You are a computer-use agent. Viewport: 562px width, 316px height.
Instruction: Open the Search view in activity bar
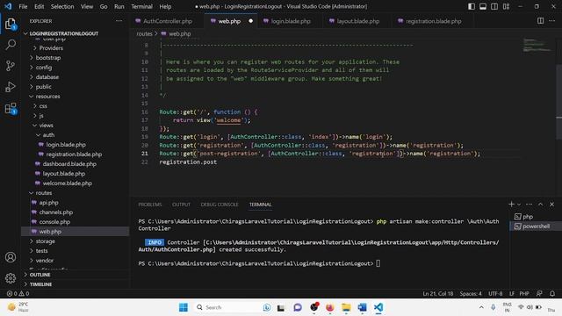point(11,45)
